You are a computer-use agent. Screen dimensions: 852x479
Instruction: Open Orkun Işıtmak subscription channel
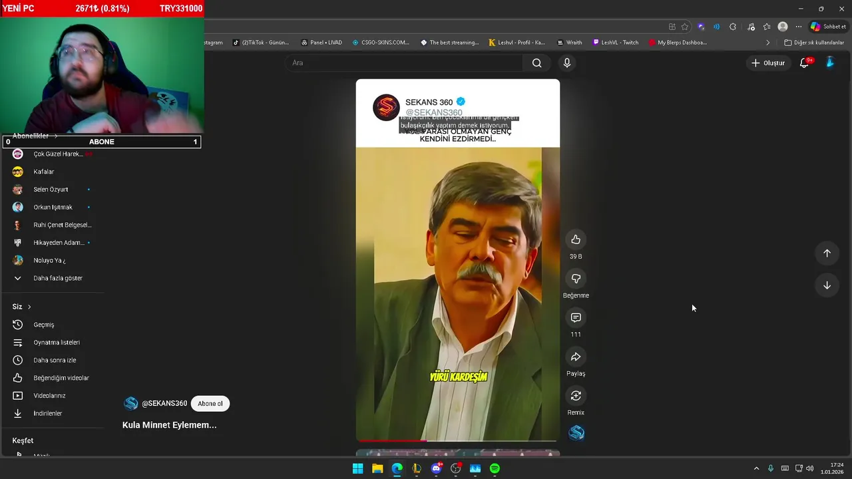pyautogui.click(x=53, y=207)
